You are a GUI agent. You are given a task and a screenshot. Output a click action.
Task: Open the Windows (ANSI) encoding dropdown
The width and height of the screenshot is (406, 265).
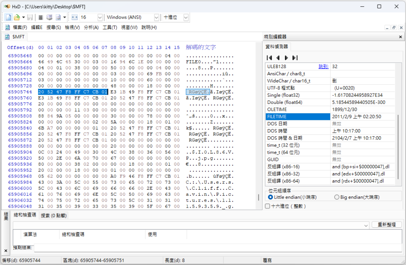pyautogui.click(x=156, y=17)
